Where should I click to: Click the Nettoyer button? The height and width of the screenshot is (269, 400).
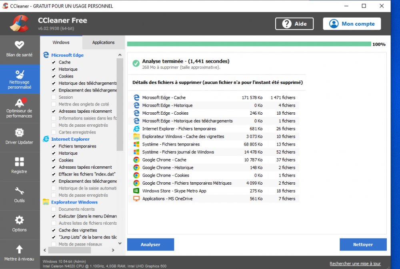click(x=363, y=245)
